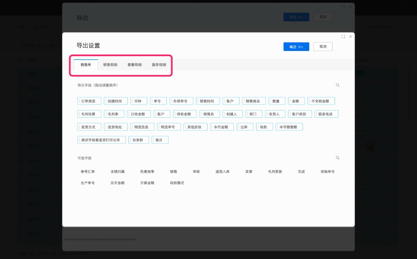Select the 销售时间 field tag
This screenshot has width=417, height=259.
click(x=208, y=101)
